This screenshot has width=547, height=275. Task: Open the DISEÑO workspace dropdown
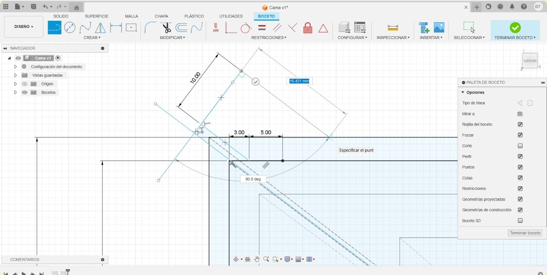pyautogui.click(x=24, y=26)
